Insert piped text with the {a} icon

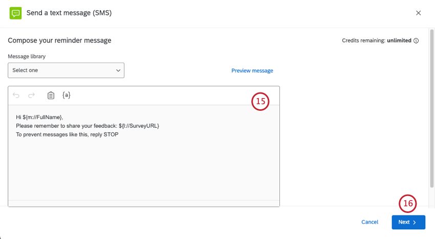click(66, 95)
